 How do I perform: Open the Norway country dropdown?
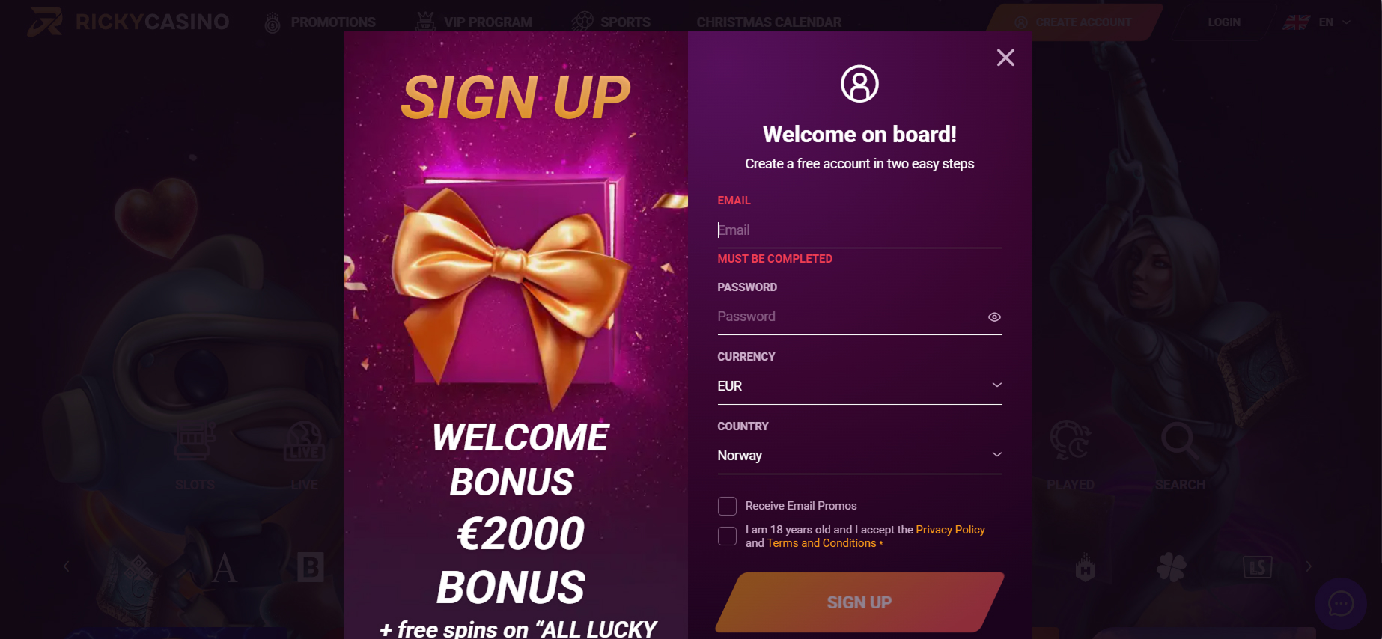859,456
